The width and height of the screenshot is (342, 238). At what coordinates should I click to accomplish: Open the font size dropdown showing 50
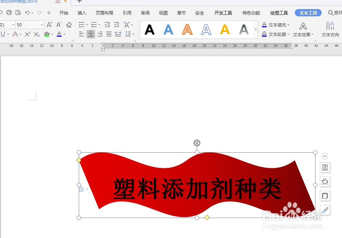point(42,25)
